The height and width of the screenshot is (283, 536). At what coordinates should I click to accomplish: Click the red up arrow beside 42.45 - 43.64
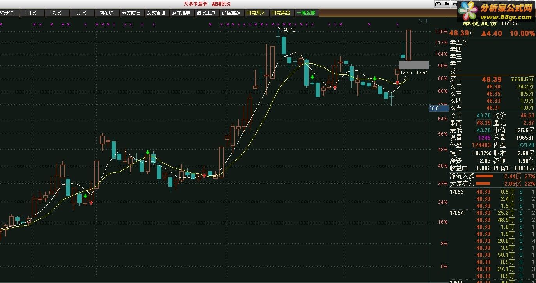pos(397,83)
